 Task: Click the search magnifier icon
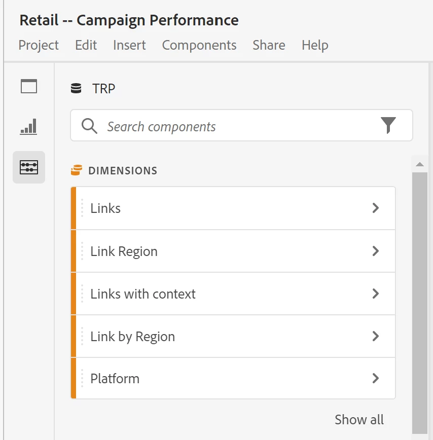click(x=89, y=126)
